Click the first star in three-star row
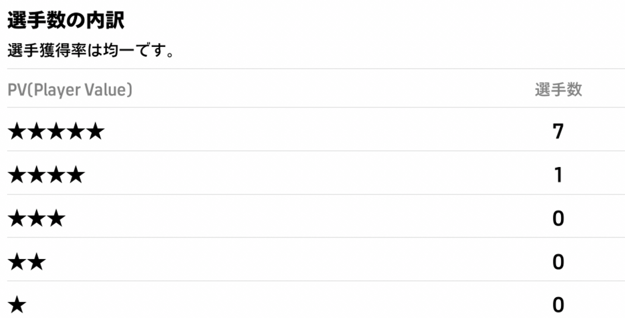 pos(17,219)
